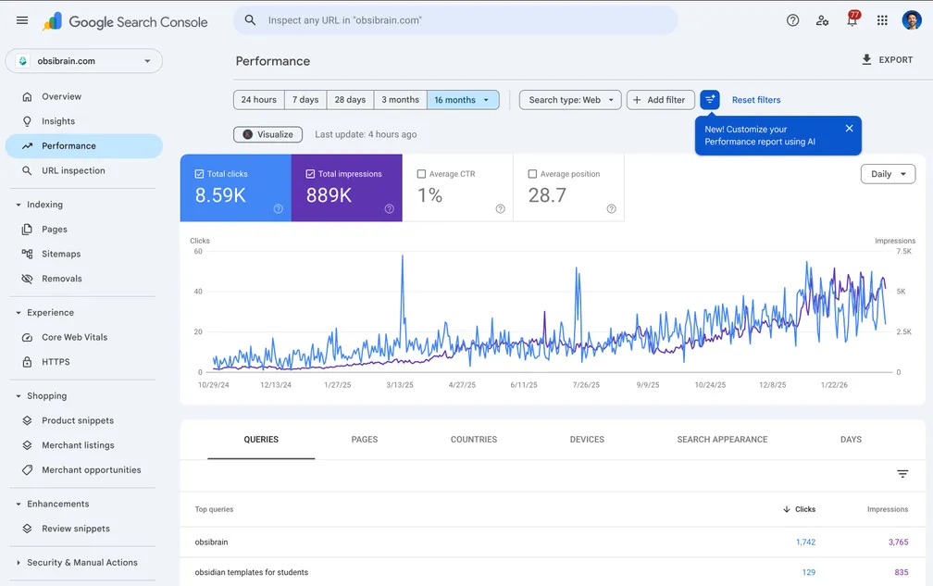Screen dimensions: 933x586
Task: Select the 28 days date range
Action: pos(350,100)
